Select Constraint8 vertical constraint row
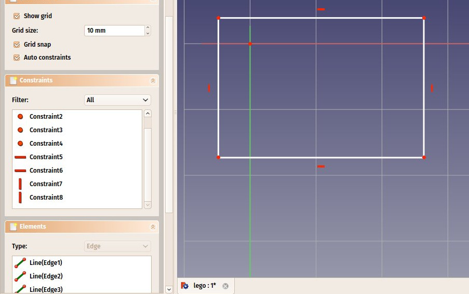Screen dimensions: 469x294 click(x=77, y=197)
